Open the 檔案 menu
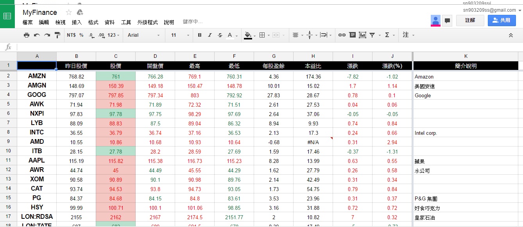 tap(28, 22)
